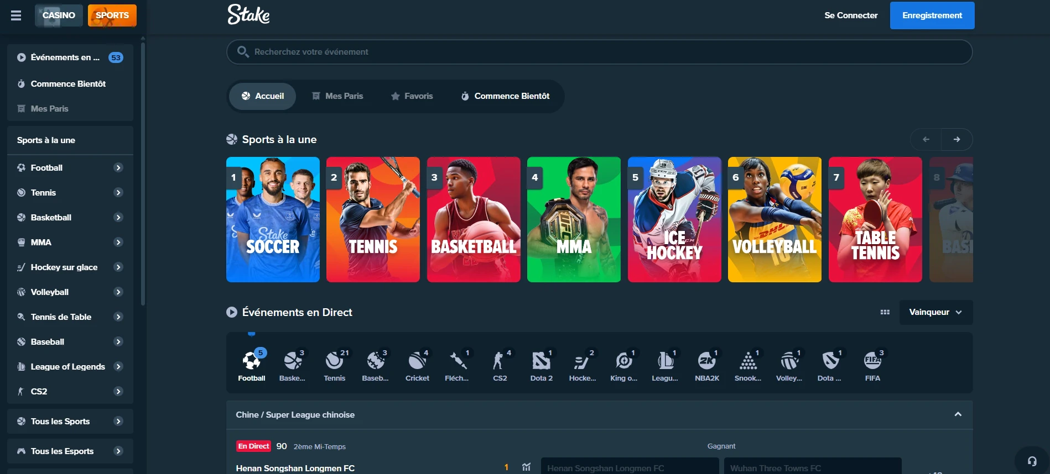
Task: Switch to the Sports section
Action: click(112, 15)
